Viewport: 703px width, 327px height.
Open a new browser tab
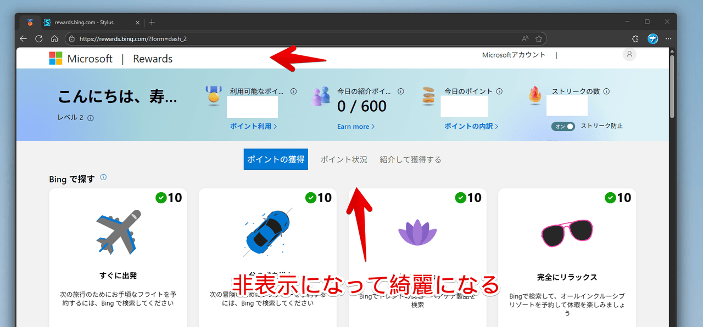click(x=152, y=22)
